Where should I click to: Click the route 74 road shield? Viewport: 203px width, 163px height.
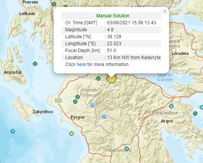(104, 117)
